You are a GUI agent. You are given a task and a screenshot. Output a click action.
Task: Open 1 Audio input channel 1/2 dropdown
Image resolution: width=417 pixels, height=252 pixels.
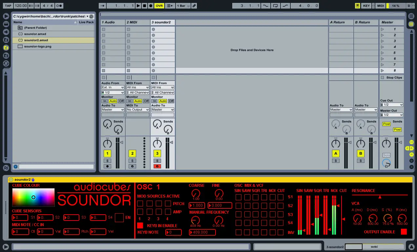pos(113,93)
